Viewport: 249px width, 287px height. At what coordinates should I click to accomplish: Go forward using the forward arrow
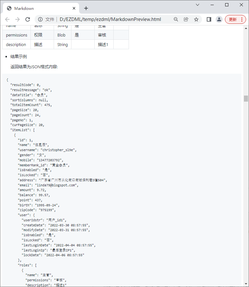click(x=17, y=19)
